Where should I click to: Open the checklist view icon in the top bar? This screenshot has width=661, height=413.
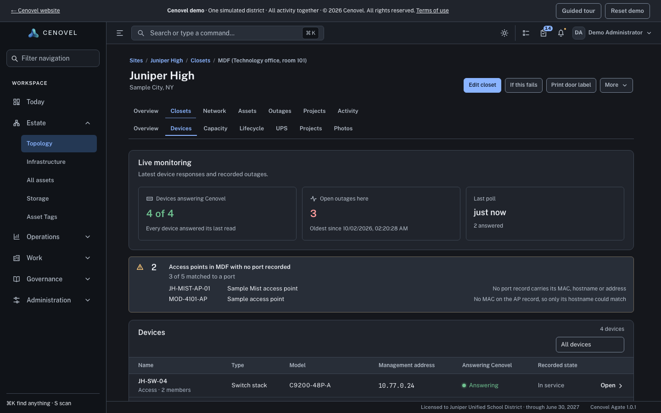click(526, 33)
